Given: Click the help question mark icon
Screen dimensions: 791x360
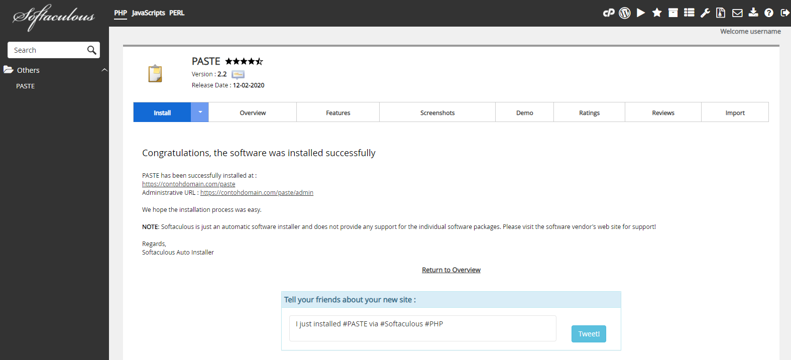Looking at the screenshot, I should [769, 13].
